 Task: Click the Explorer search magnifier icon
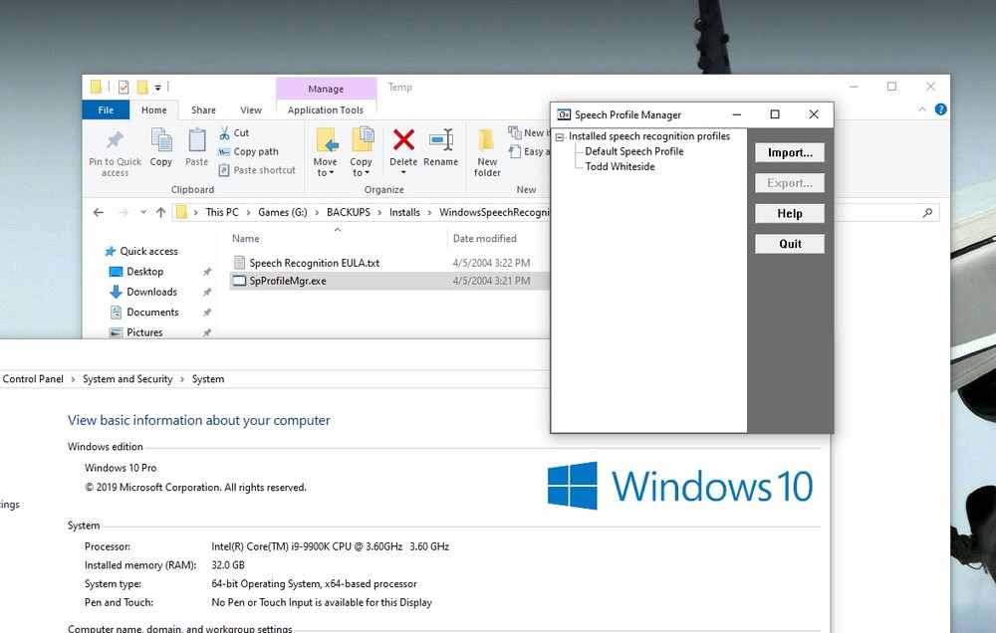(x=927, y=213)
